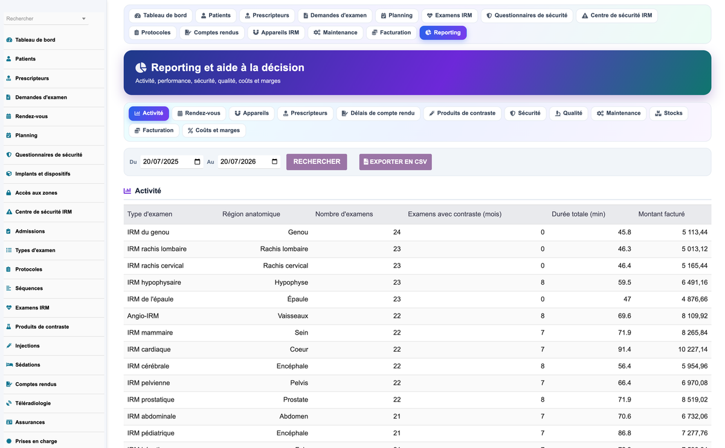Image resolution: width=725 pixels, height=448 pixels.
Task: Click the RECHERCHER button
Action: [x=317, y=162]
